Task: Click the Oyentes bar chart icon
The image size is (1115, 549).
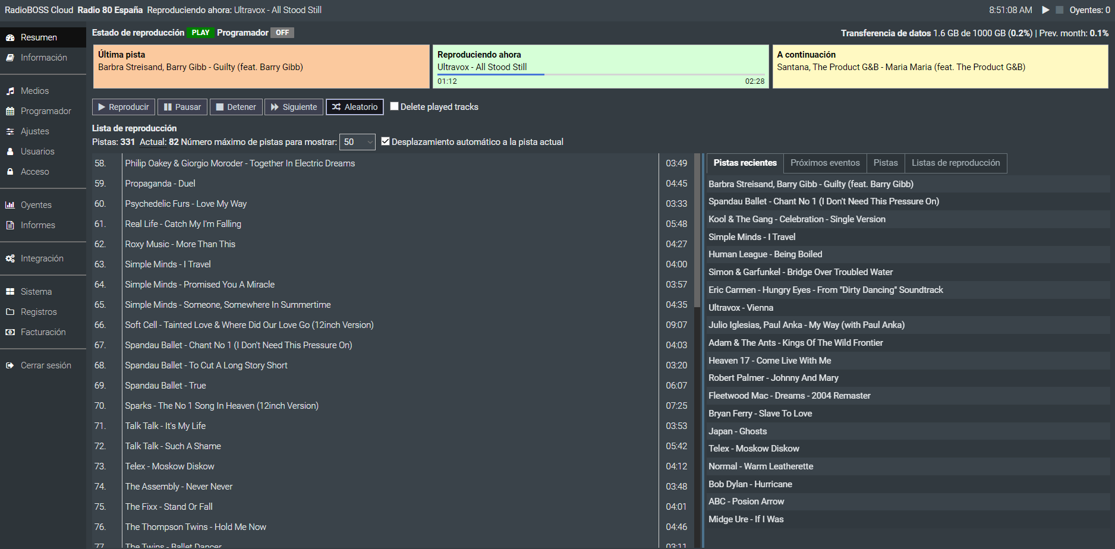Action: 10,205
